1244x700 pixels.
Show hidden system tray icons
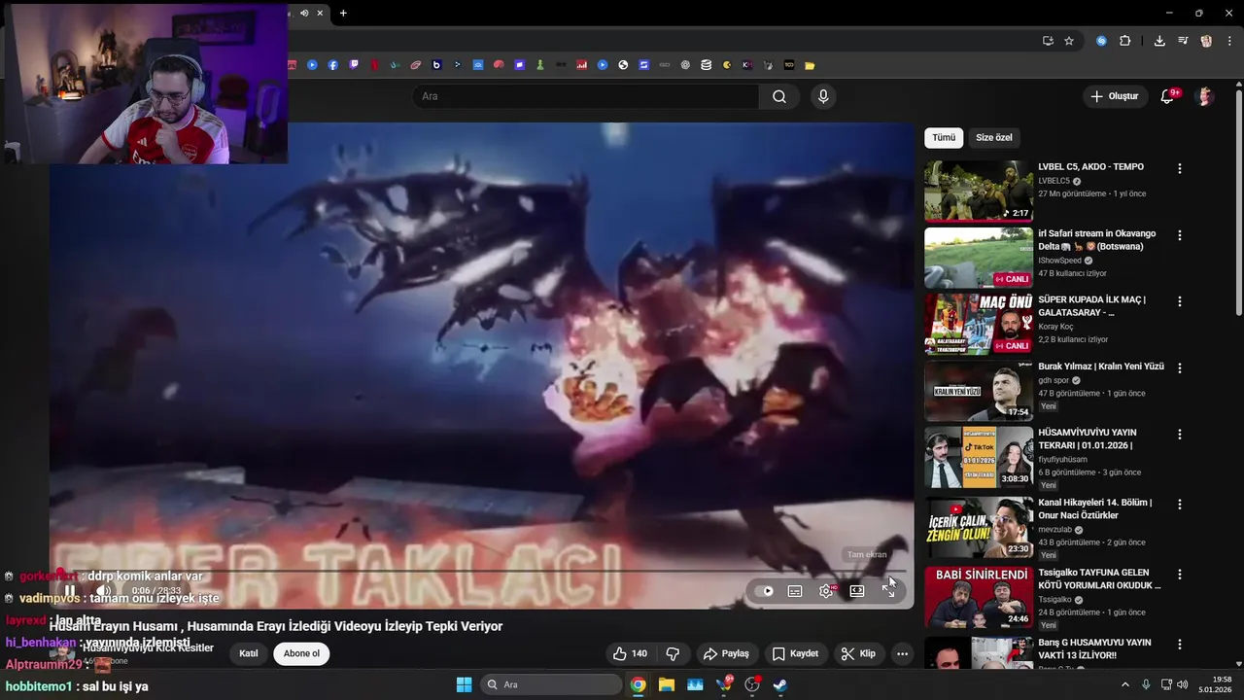[x=1125, y=684]
